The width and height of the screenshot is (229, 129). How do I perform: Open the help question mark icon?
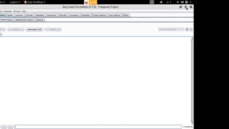click(191, 29)
